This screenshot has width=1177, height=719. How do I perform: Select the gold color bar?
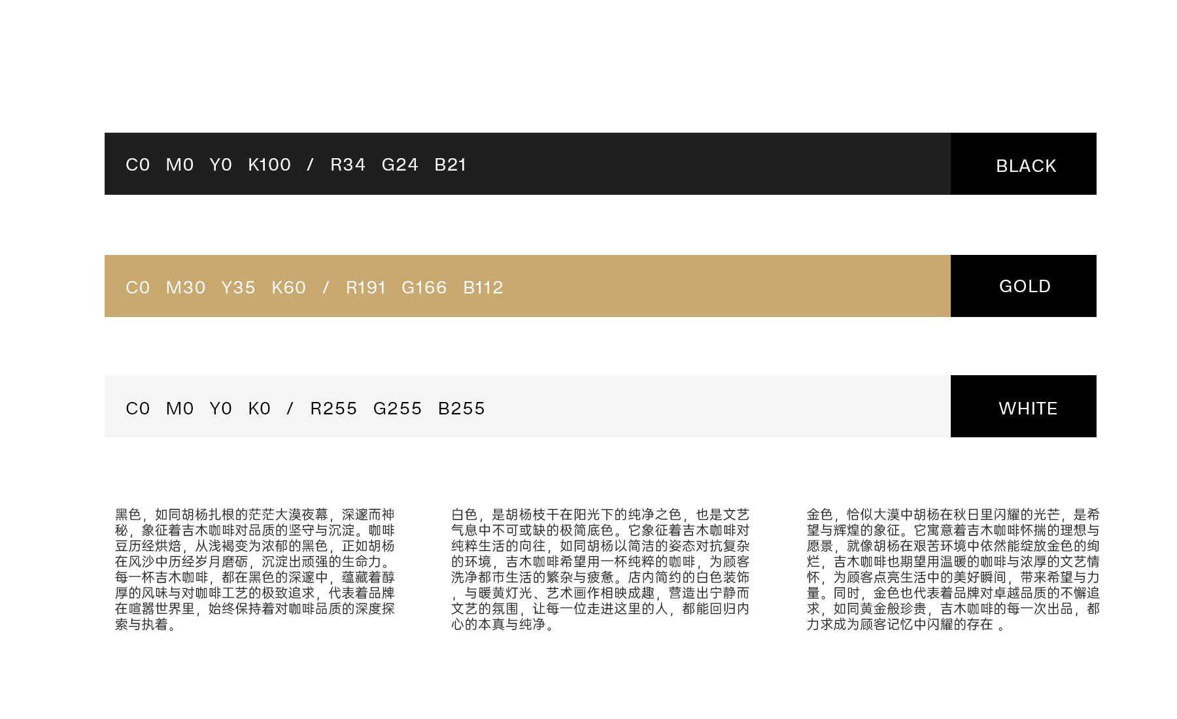click(527, 286)
